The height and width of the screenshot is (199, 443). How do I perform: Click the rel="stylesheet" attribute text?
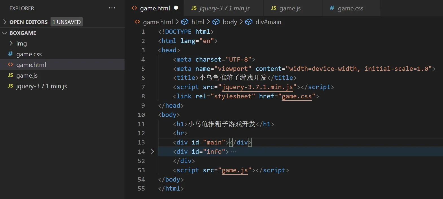(225, 96)
